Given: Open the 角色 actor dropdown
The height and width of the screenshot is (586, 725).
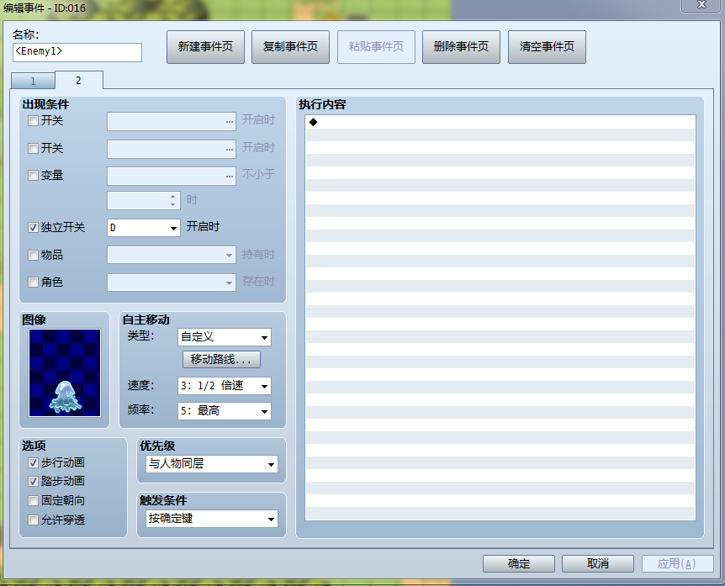Looking at the screenshot, I should 172,282.
